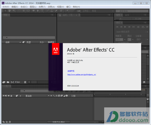The height and width of the screenshot is (125, 151).
Task: Toggle In/Out/Duration pane braces icon
Action: (10, 122)
